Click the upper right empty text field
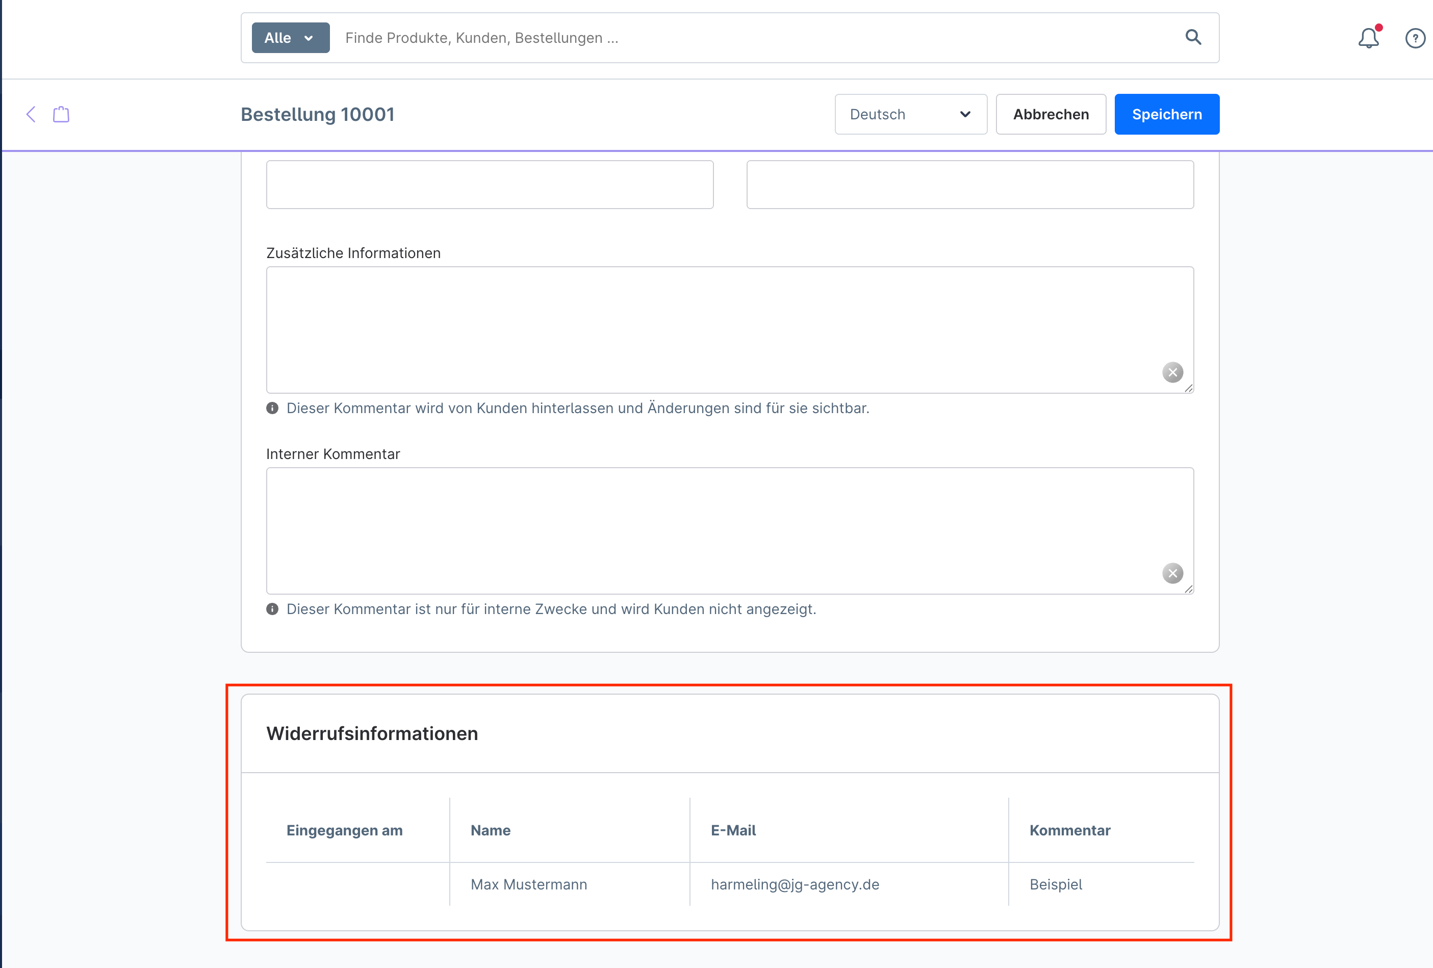1433x968 pixels. click(x=969, y=184)
